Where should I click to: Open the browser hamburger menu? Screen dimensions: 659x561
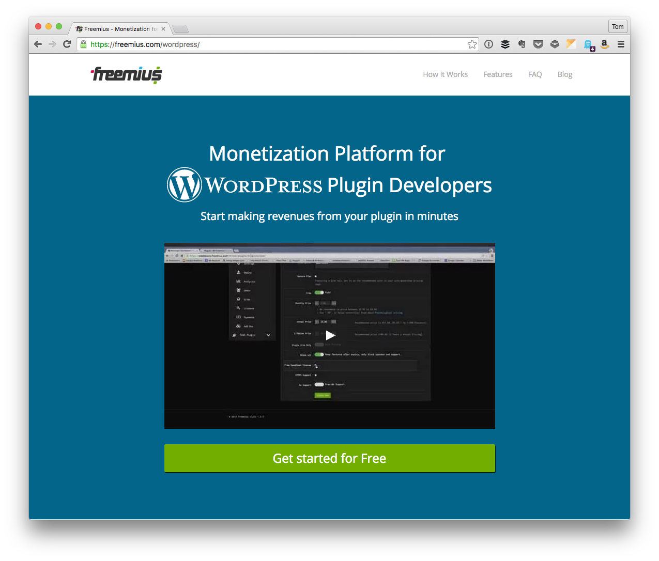(621, 44)
